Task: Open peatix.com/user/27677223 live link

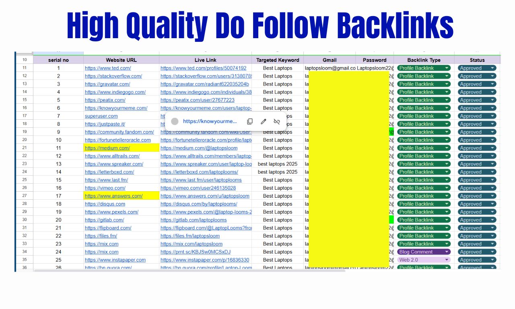Action: click(198, 100)
